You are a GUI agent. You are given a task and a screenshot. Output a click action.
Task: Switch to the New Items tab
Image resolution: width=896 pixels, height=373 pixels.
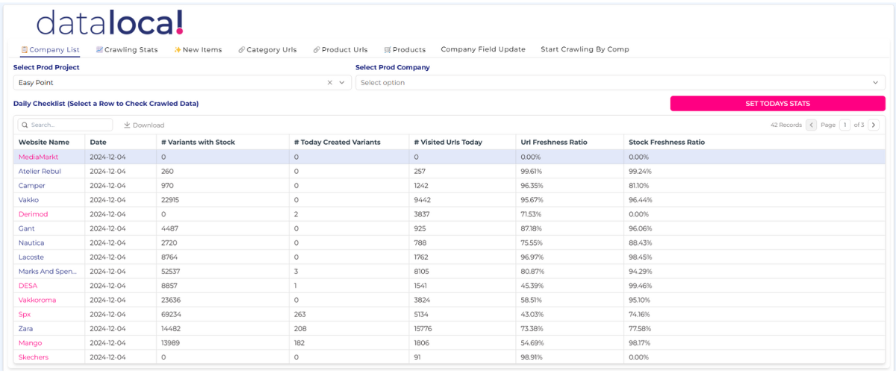pyautogui.click(x=198, y=50)
